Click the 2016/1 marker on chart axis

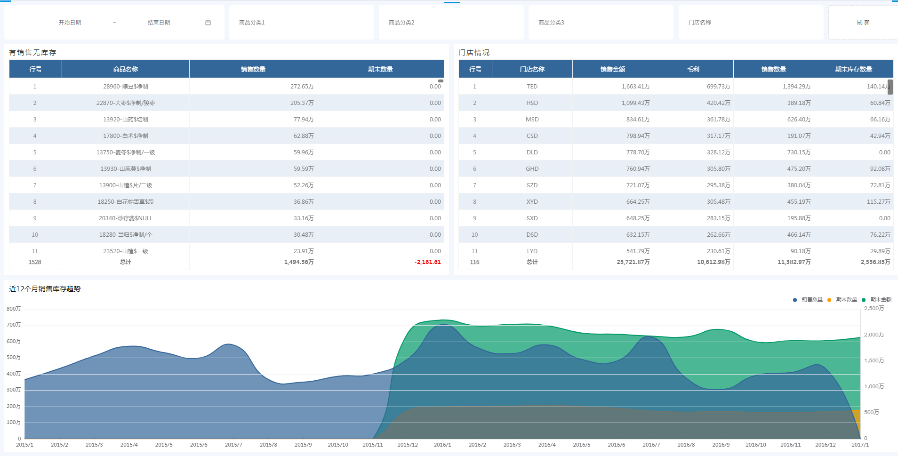coord(442,445)
